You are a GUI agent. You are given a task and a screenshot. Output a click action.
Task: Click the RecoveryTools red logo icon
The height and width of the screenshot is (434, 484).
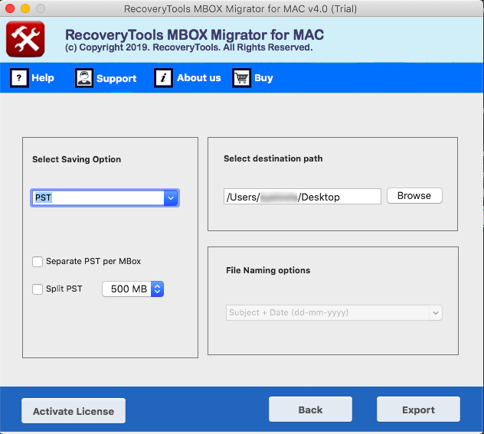25,39
